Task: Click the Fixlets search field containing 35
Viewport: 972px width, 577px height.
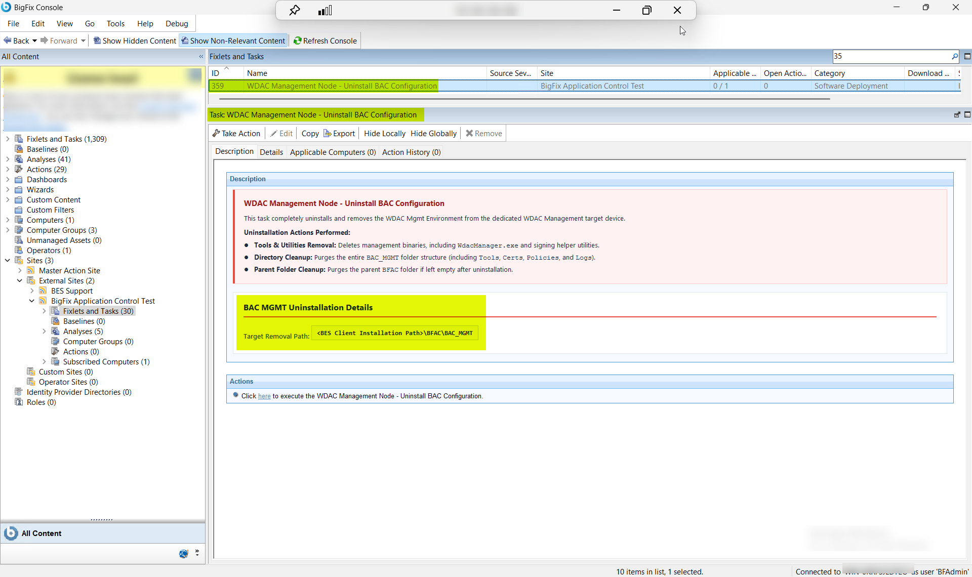Action: tap(892, 56)
